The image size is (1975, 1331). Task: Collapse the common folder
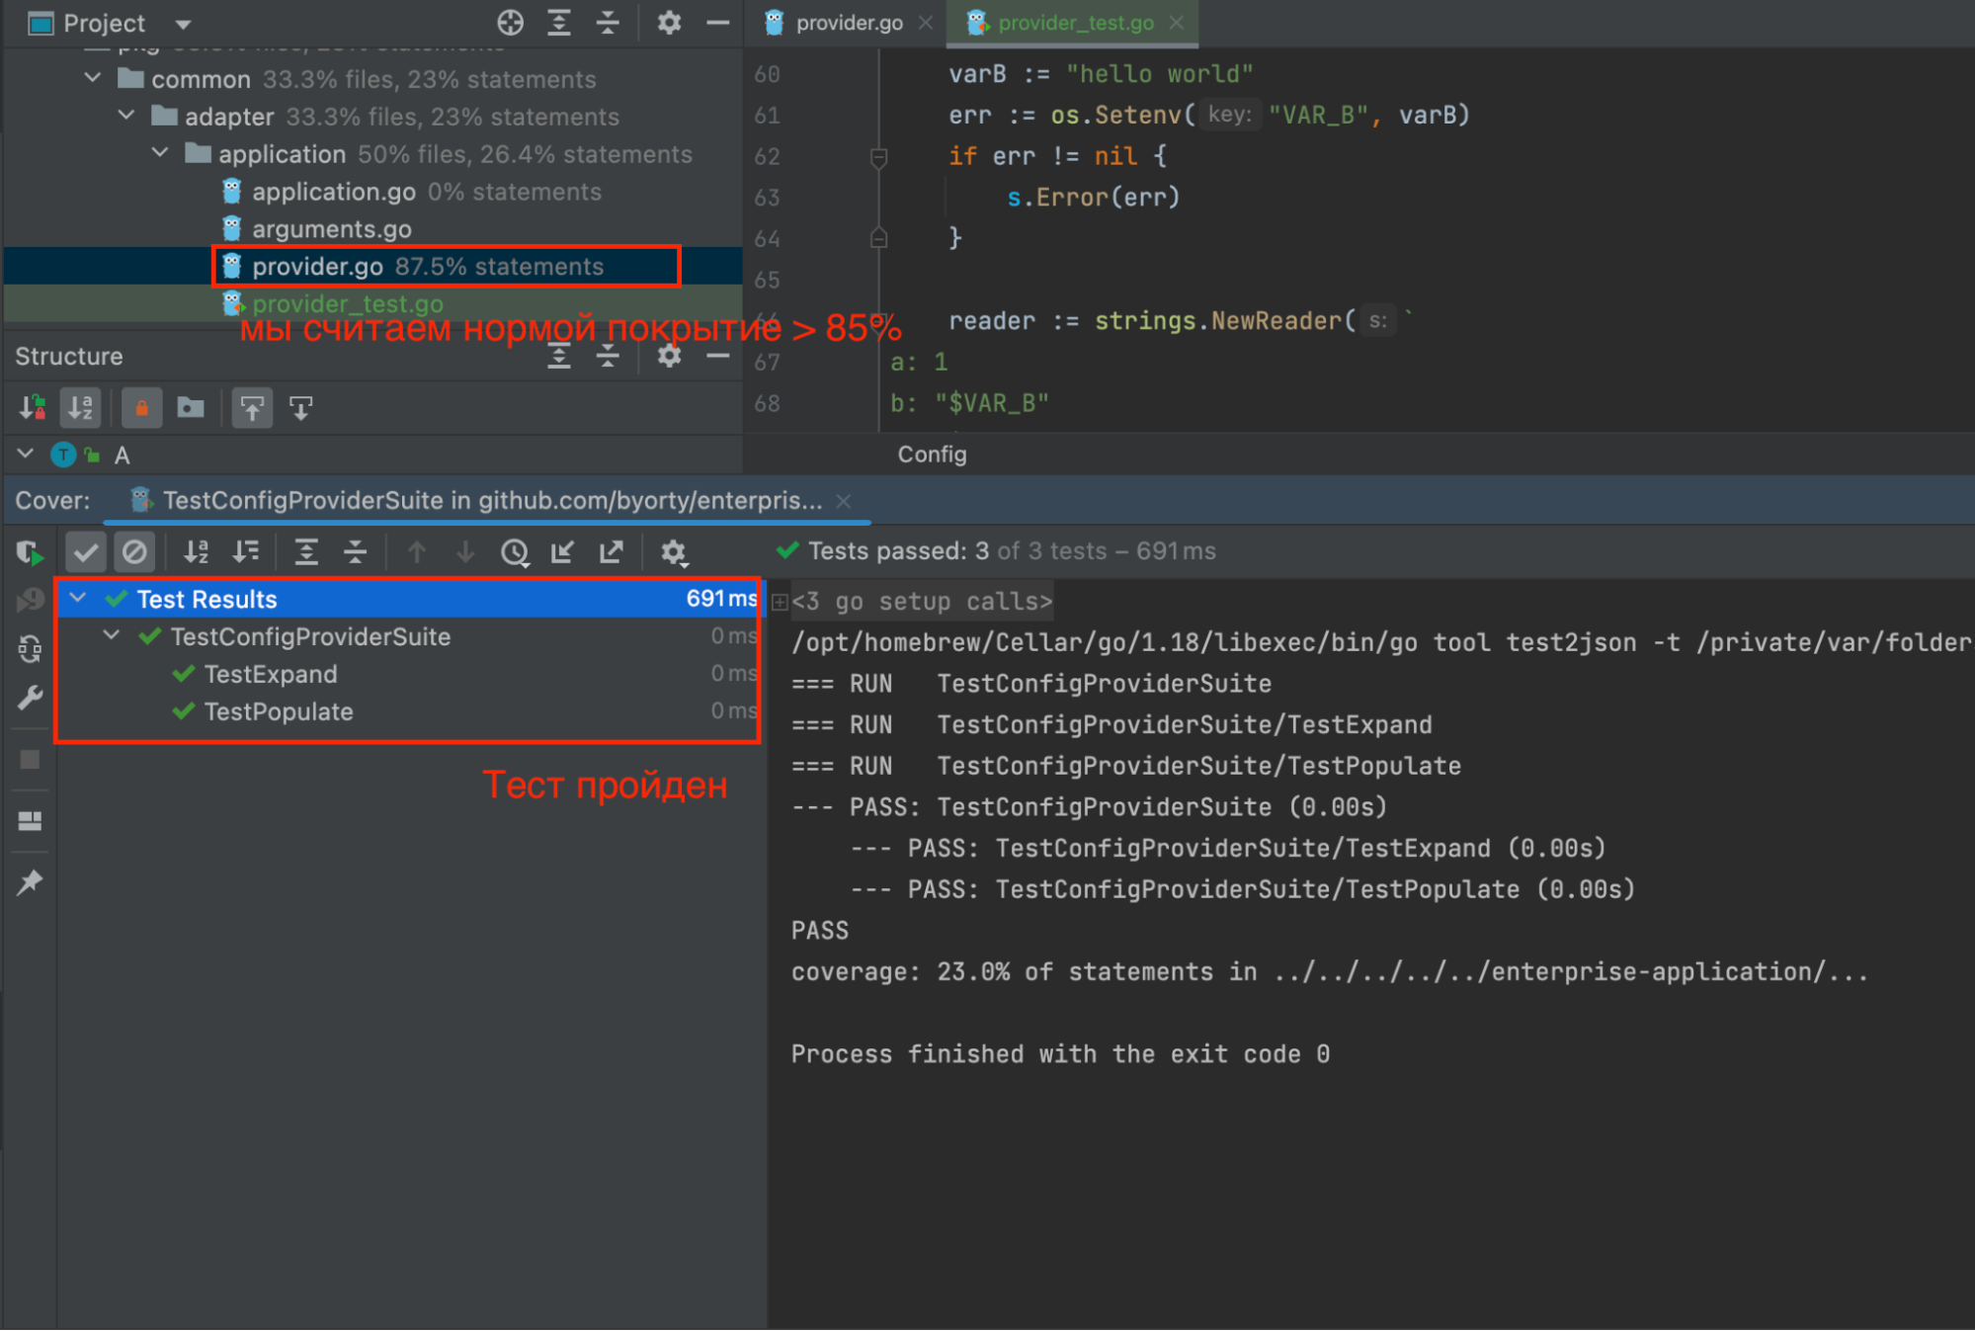pos(93,77)
